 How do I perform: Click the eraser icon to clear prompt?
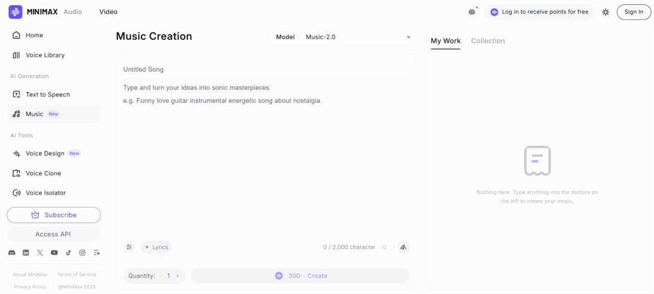coord(384,247)
